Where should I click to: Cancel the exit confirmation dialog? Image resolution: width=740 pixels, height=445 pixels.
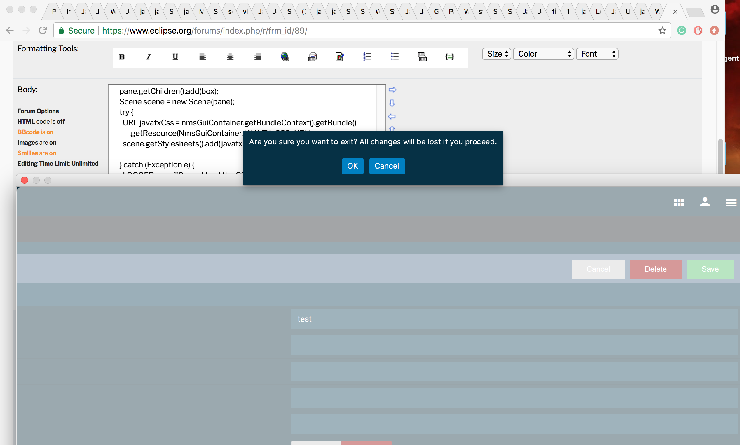387,166
